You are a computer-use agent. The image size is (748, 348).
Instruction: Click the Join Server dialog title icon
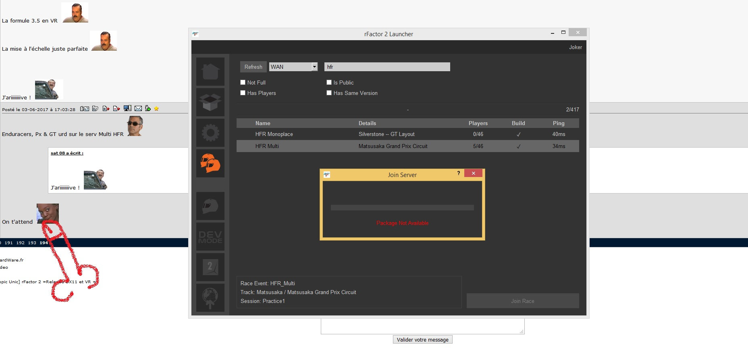click(327, 175)
